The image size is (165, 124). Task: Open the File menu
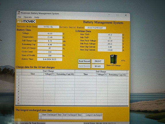(19, 17)
